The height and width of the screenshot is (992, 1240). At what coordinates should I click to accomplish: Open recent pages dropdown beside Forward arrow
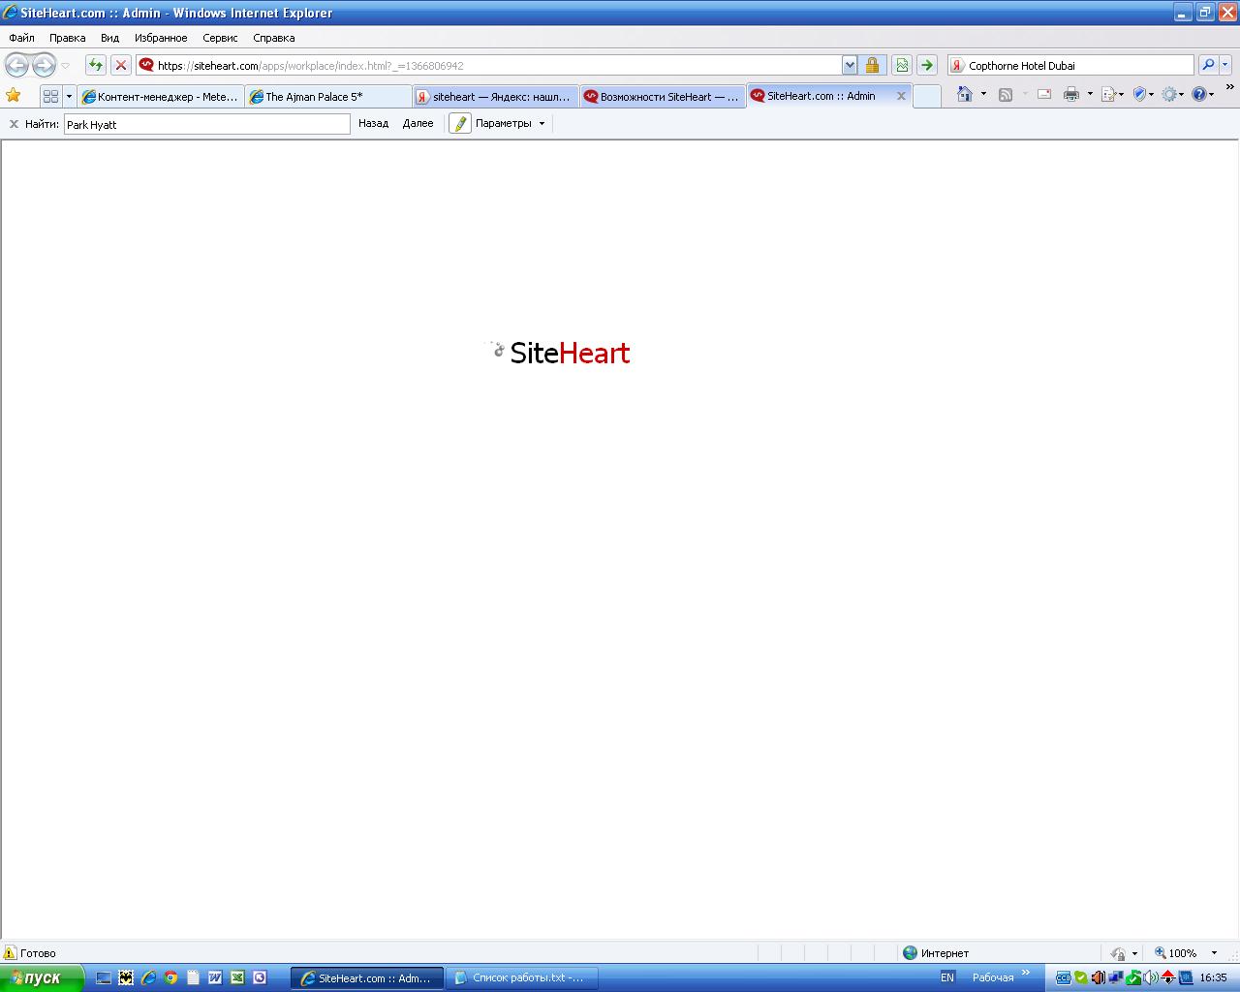[66, 66]
